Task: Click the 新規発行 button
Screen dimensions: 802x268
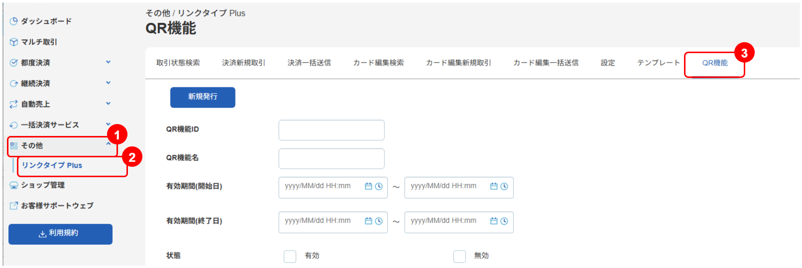Action: pyautogui.click(x=203, y=97)
